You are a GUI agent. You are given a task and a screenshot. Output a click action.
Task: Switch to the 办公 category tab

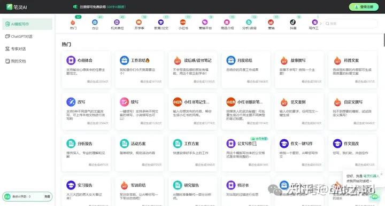(95, 24)
